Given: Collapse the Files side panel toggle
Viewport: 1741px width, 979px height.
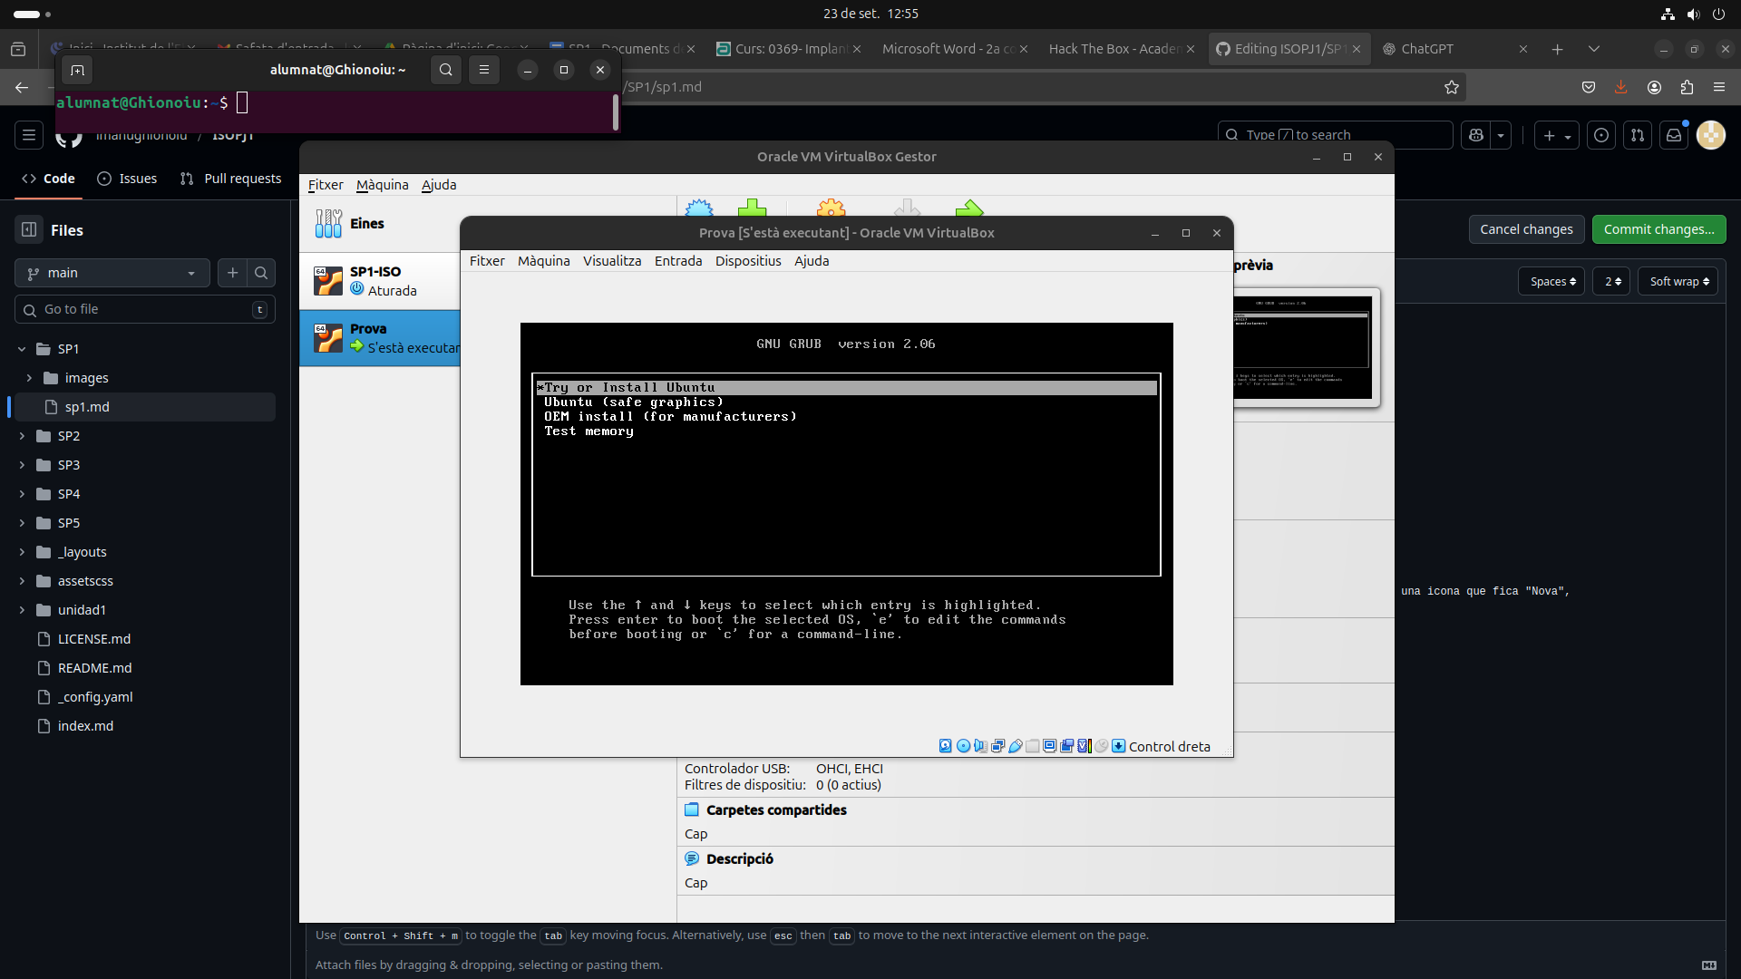Looking at the screenshot, I should (29, 230).
